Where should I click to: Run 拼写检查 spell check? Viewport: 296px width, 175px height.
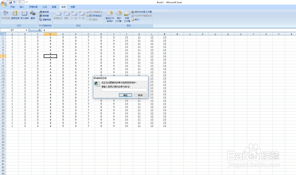click(x=6, y=15)
